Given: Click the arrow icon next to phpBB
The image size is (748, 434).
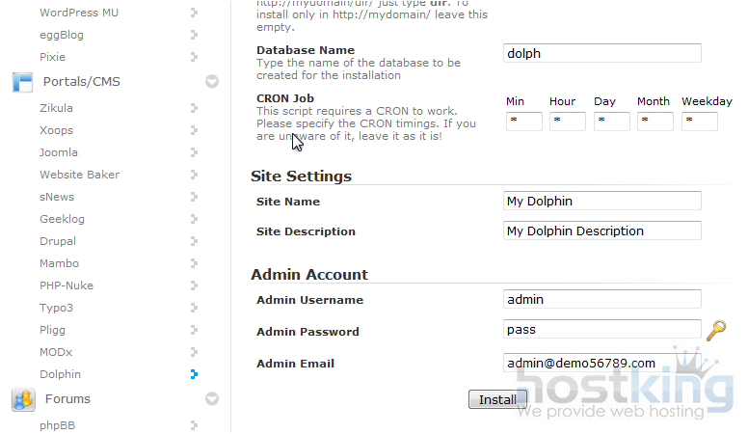Looking at the screenshot, I should [x=194, y=425].
